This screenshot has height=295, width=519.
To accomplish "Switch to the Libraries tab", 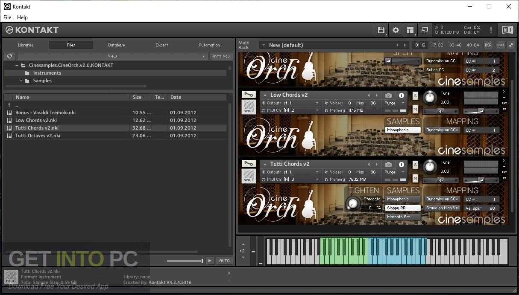I will click(26, 45).
